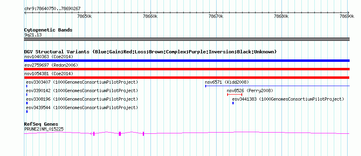361x156 pixels.
Task: Click the 9q21.13 band label
Action: pos(33,35)
